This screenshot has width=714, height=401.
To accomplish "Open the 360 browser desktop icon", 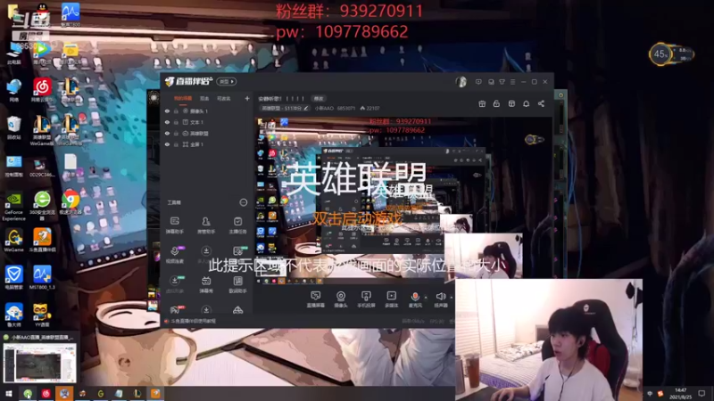I will (42, 206).
